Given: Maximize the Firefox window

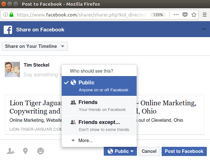Looking at the screenshot, I should [x=16, y=4].
